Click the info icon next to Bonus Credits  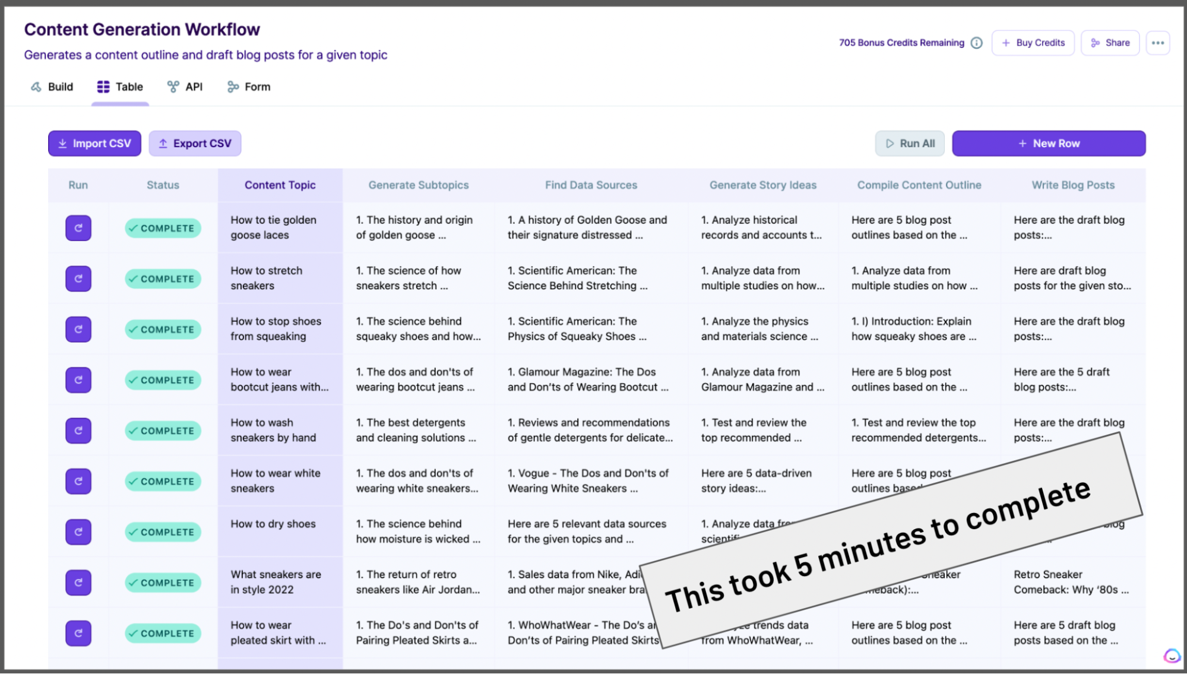pyautogui.click(x=977, y=42)
